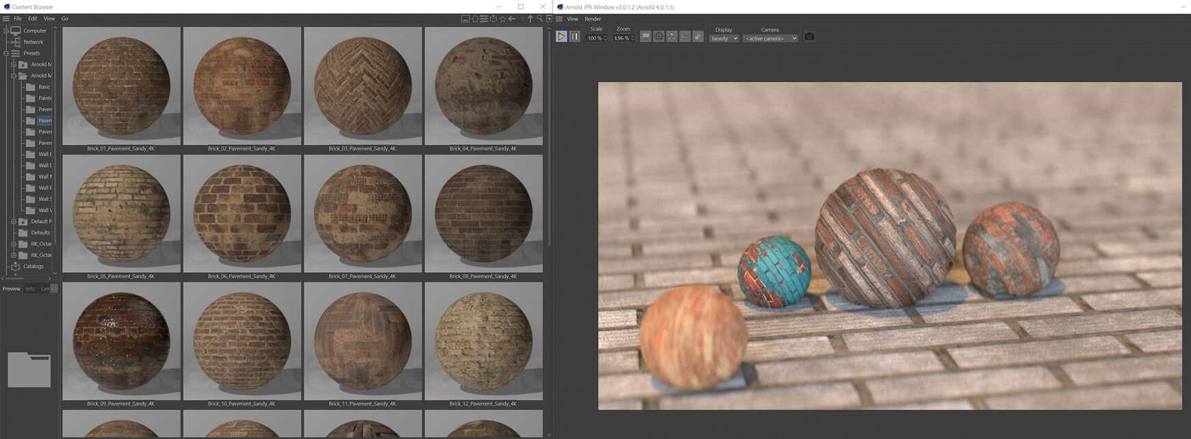Click the catalog book icon in Content Browser

493,19
